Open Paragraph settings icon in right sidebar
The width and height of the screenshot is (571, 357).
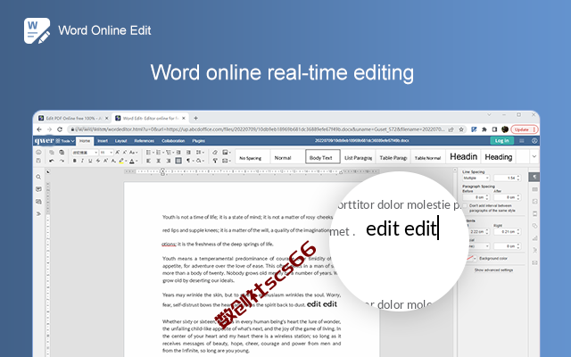click(x=534, y=177)
